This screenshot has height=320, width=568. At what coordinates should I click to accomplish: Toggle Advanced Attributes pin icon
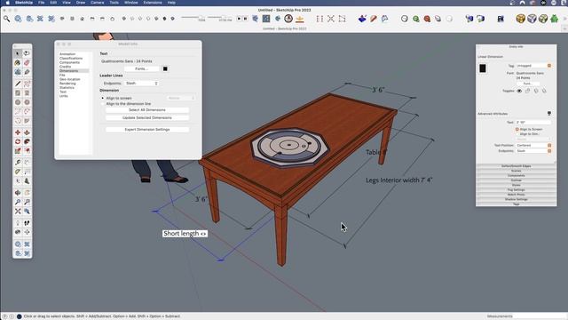pos(549,114)
